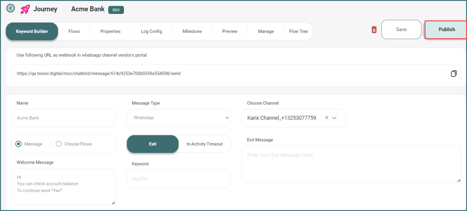
Task: Open the Flows tab
Action: point(74,32)
